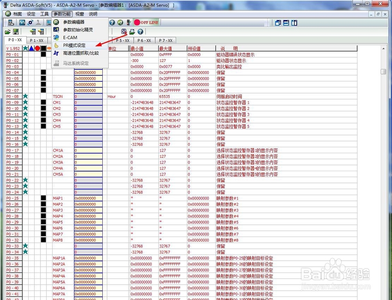Switch to the P 1 - XX tab

[36, 40]
